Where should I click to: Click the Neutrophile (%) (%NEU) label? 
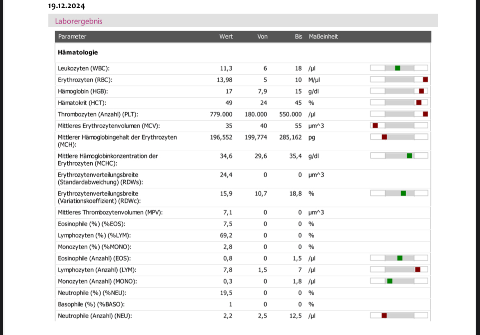92,293
